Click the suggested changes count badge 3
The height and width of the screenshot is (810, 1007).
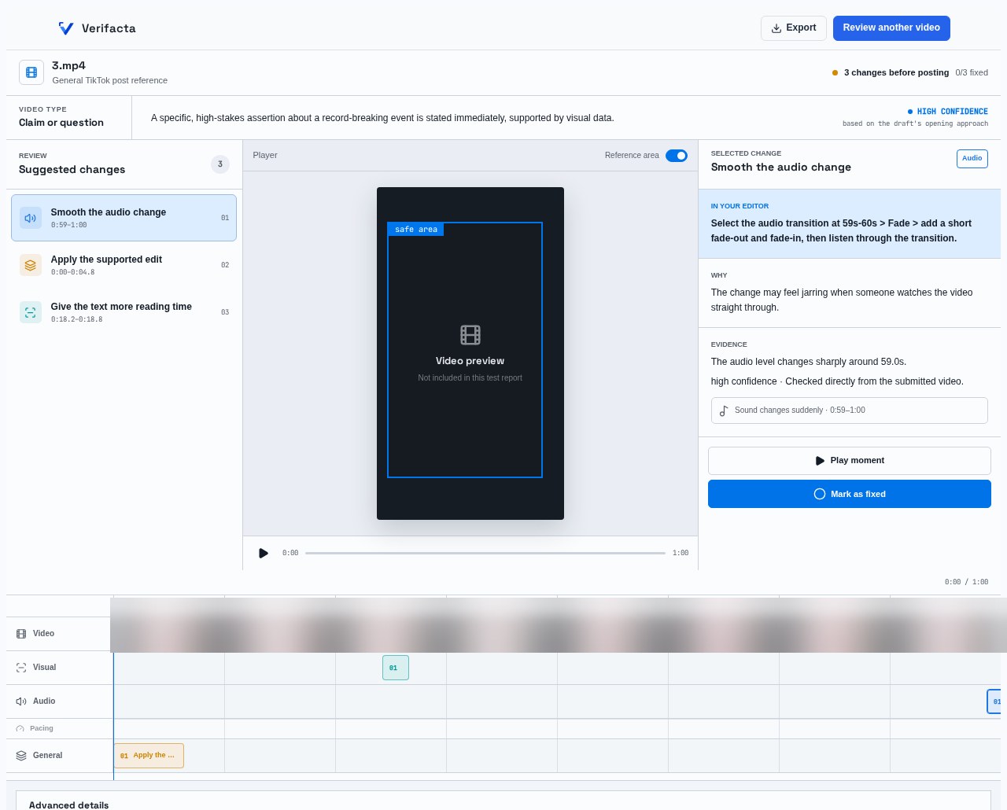click(x=220, y=164)
